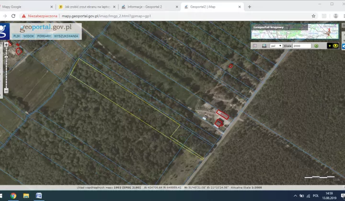345x201 pixels.
Task: Switch to the Mapy Google tab
Action: (x=26, y=7)
